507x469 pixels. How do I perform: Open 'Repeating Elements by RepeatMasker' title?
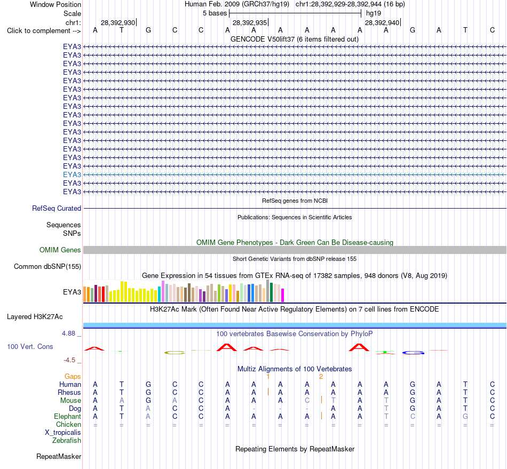[x=295, y=449]
